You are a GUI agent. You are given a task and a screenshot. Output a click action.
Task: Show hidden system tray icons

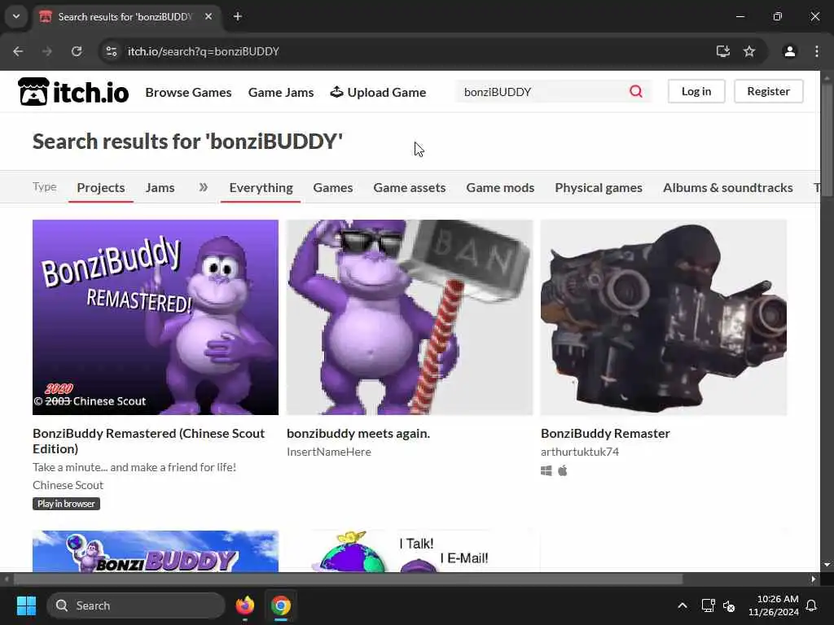point(683,605)
